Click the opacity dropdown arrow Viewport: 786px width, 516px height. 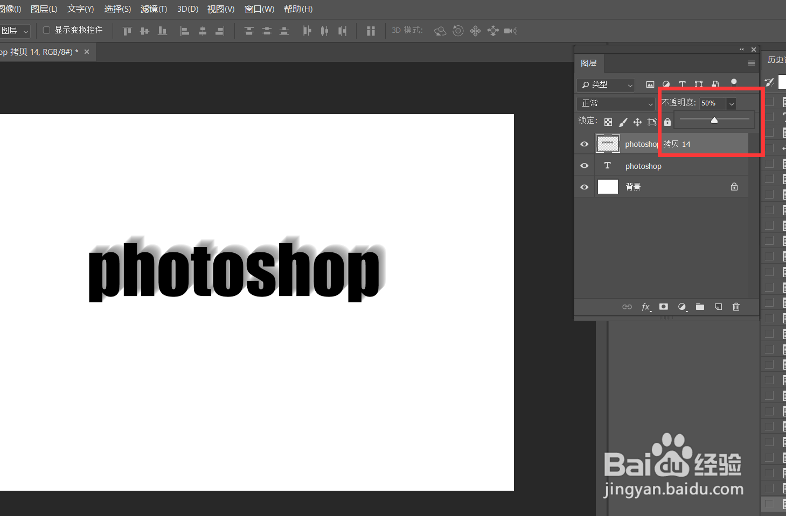click(x=732, y=104)
